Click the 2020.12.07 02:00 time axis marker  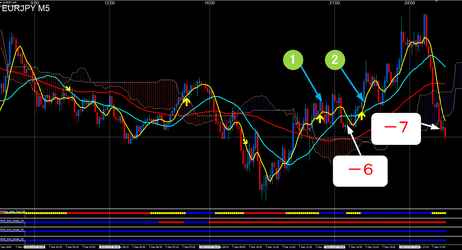35,247
